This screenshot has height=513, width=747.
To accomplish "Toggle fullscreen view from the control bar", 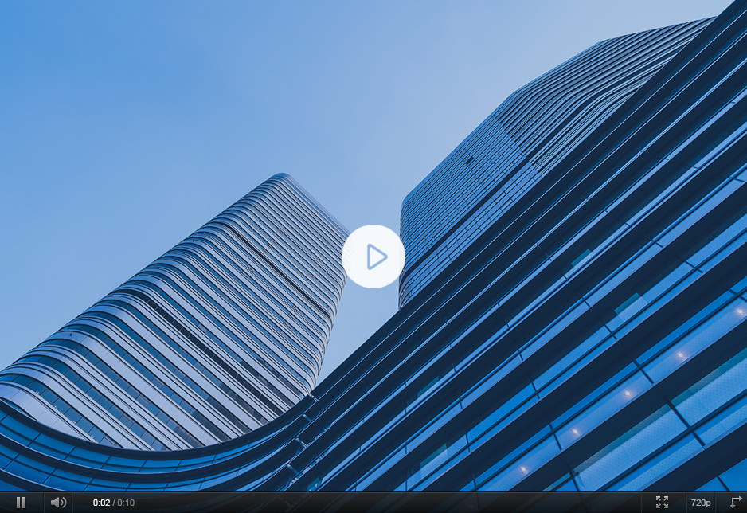I will pos(662,503).
